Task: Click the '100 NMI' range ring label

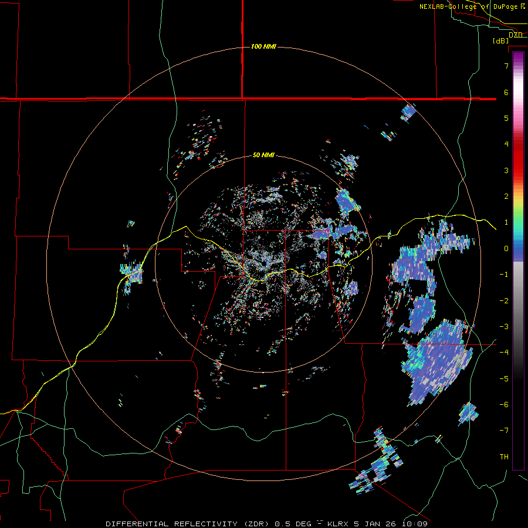Action: coord(263,46)
